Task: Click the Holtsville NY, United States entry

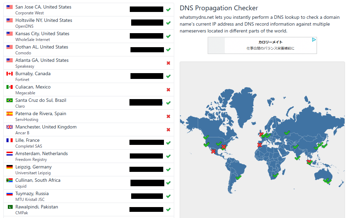Action: (89, 23)
